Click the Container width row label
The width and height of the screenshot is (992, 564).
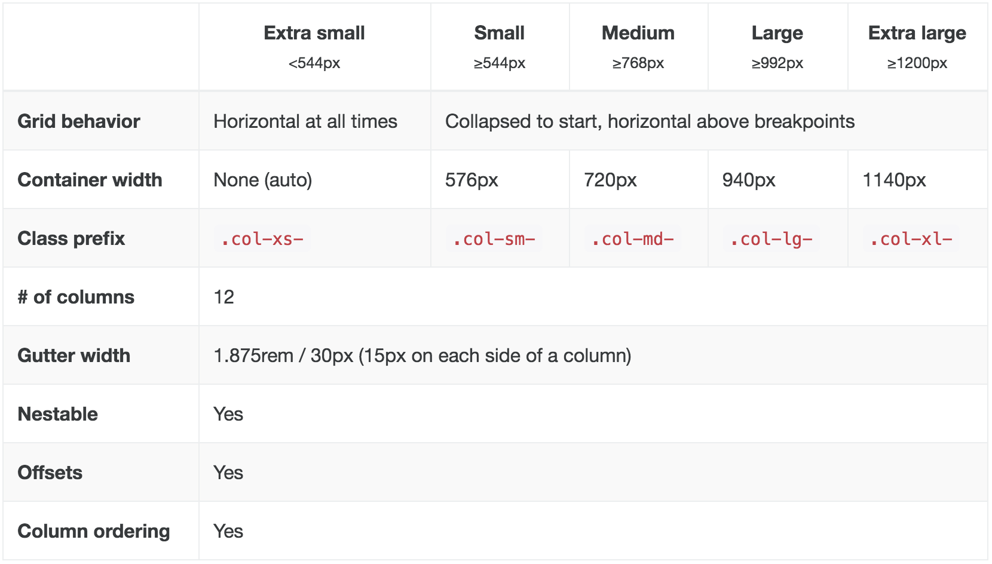[x=90, y=180]
